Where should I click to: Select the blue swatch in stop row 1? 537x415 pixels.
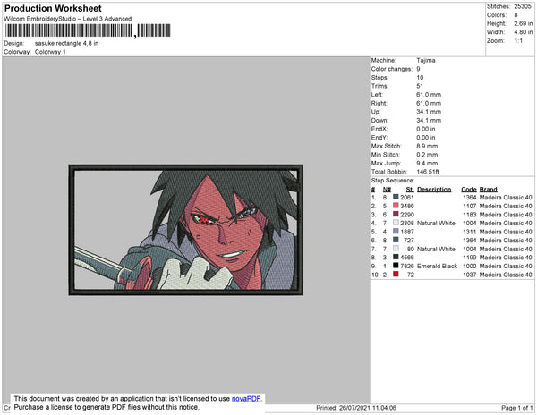396,197
